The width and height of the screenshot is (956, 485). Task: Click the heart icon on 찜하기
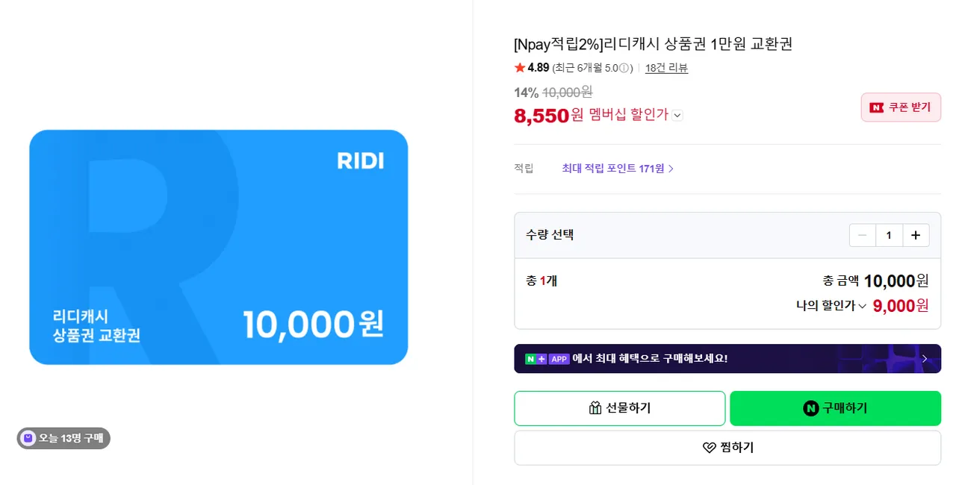pyautogui.click(x=710, y=448)
